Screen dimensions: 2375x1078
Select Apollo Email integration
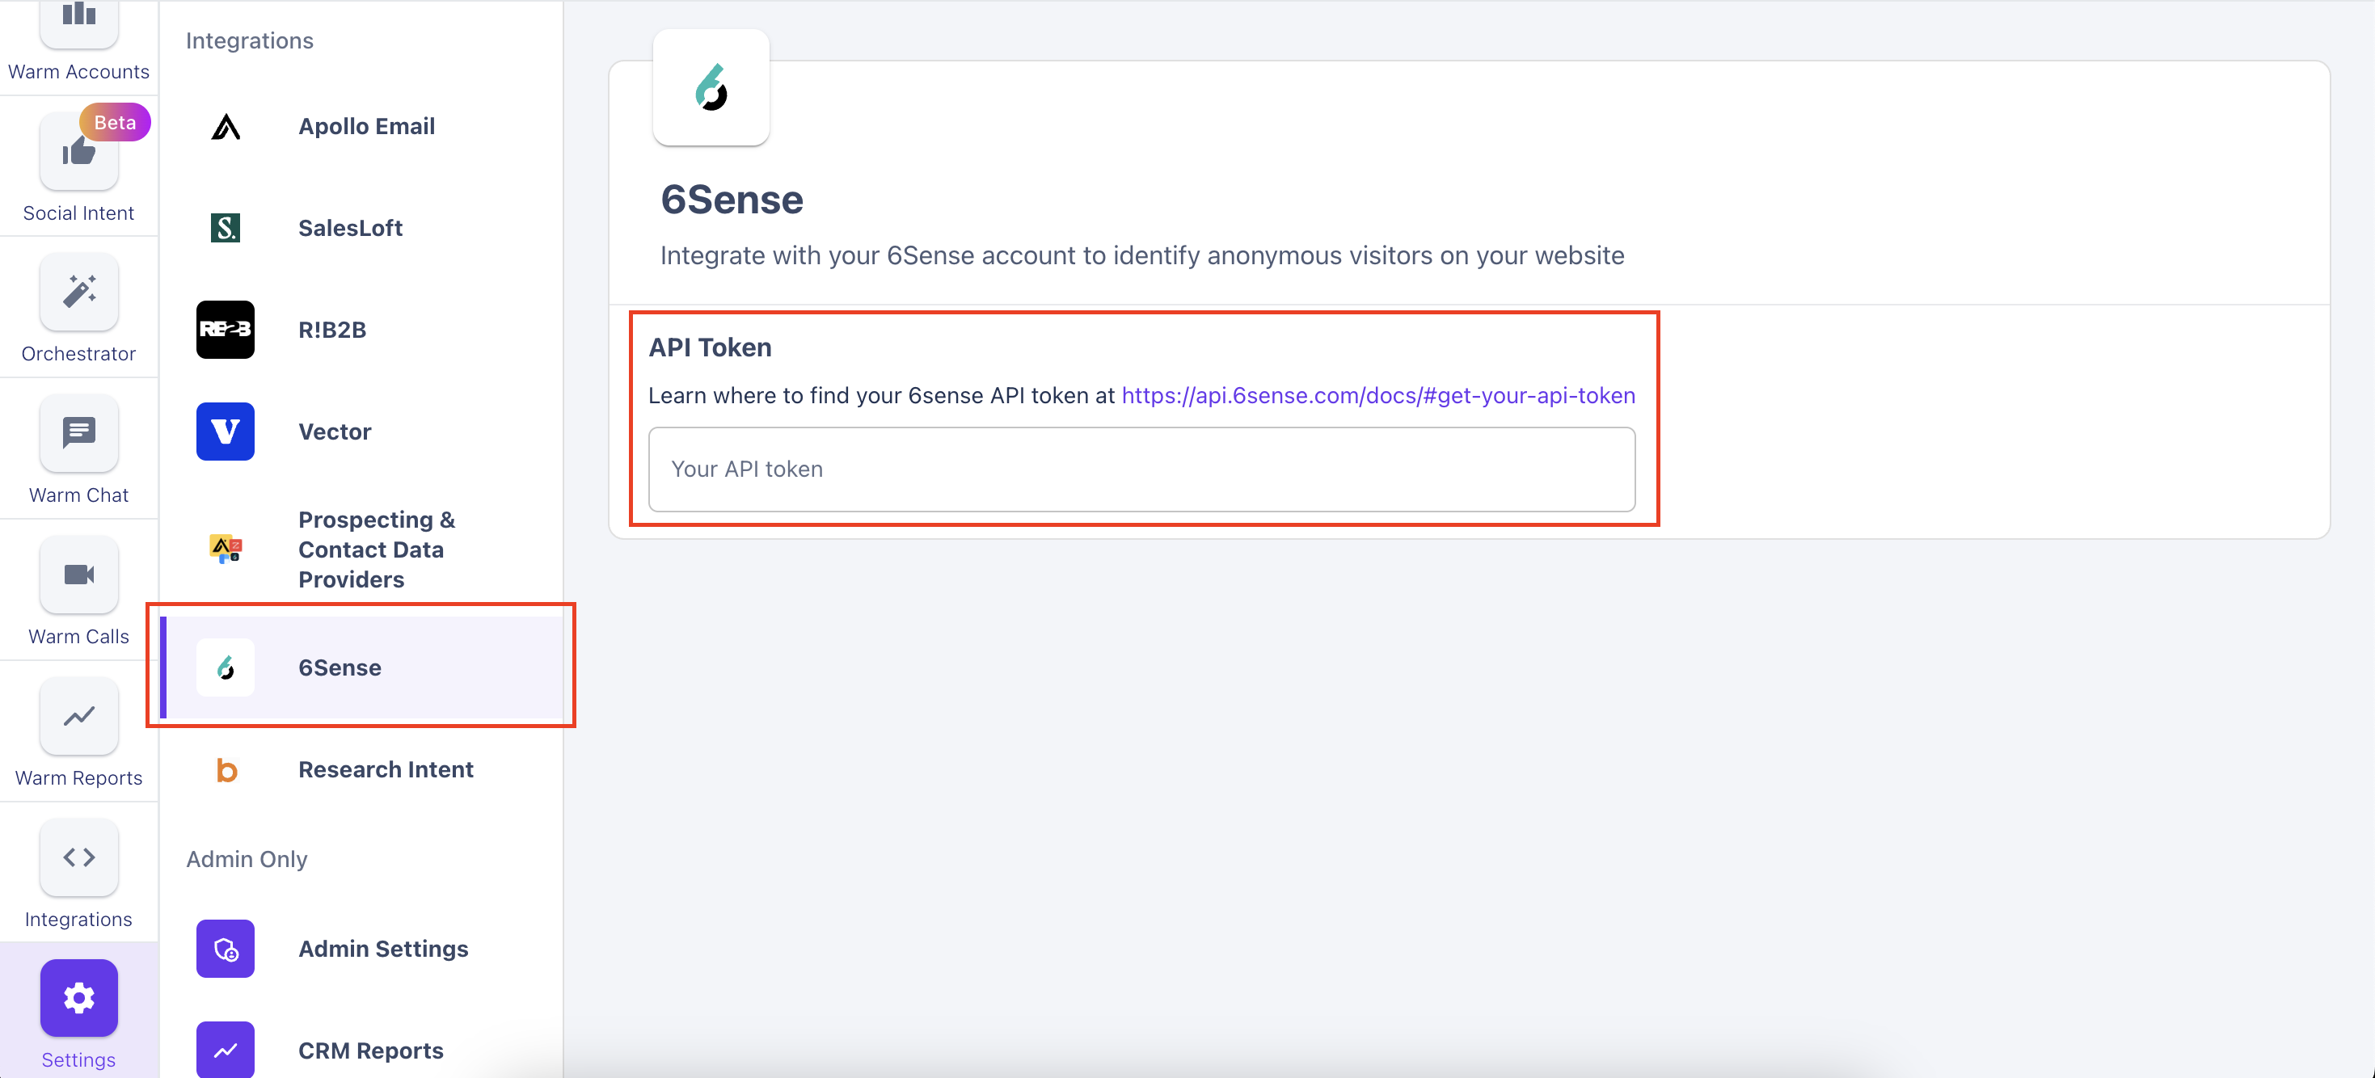click(366, 126)
